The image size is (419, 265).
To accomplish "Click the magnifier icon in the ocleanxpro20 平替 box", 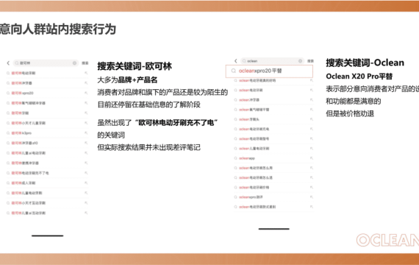I will 234,71.
